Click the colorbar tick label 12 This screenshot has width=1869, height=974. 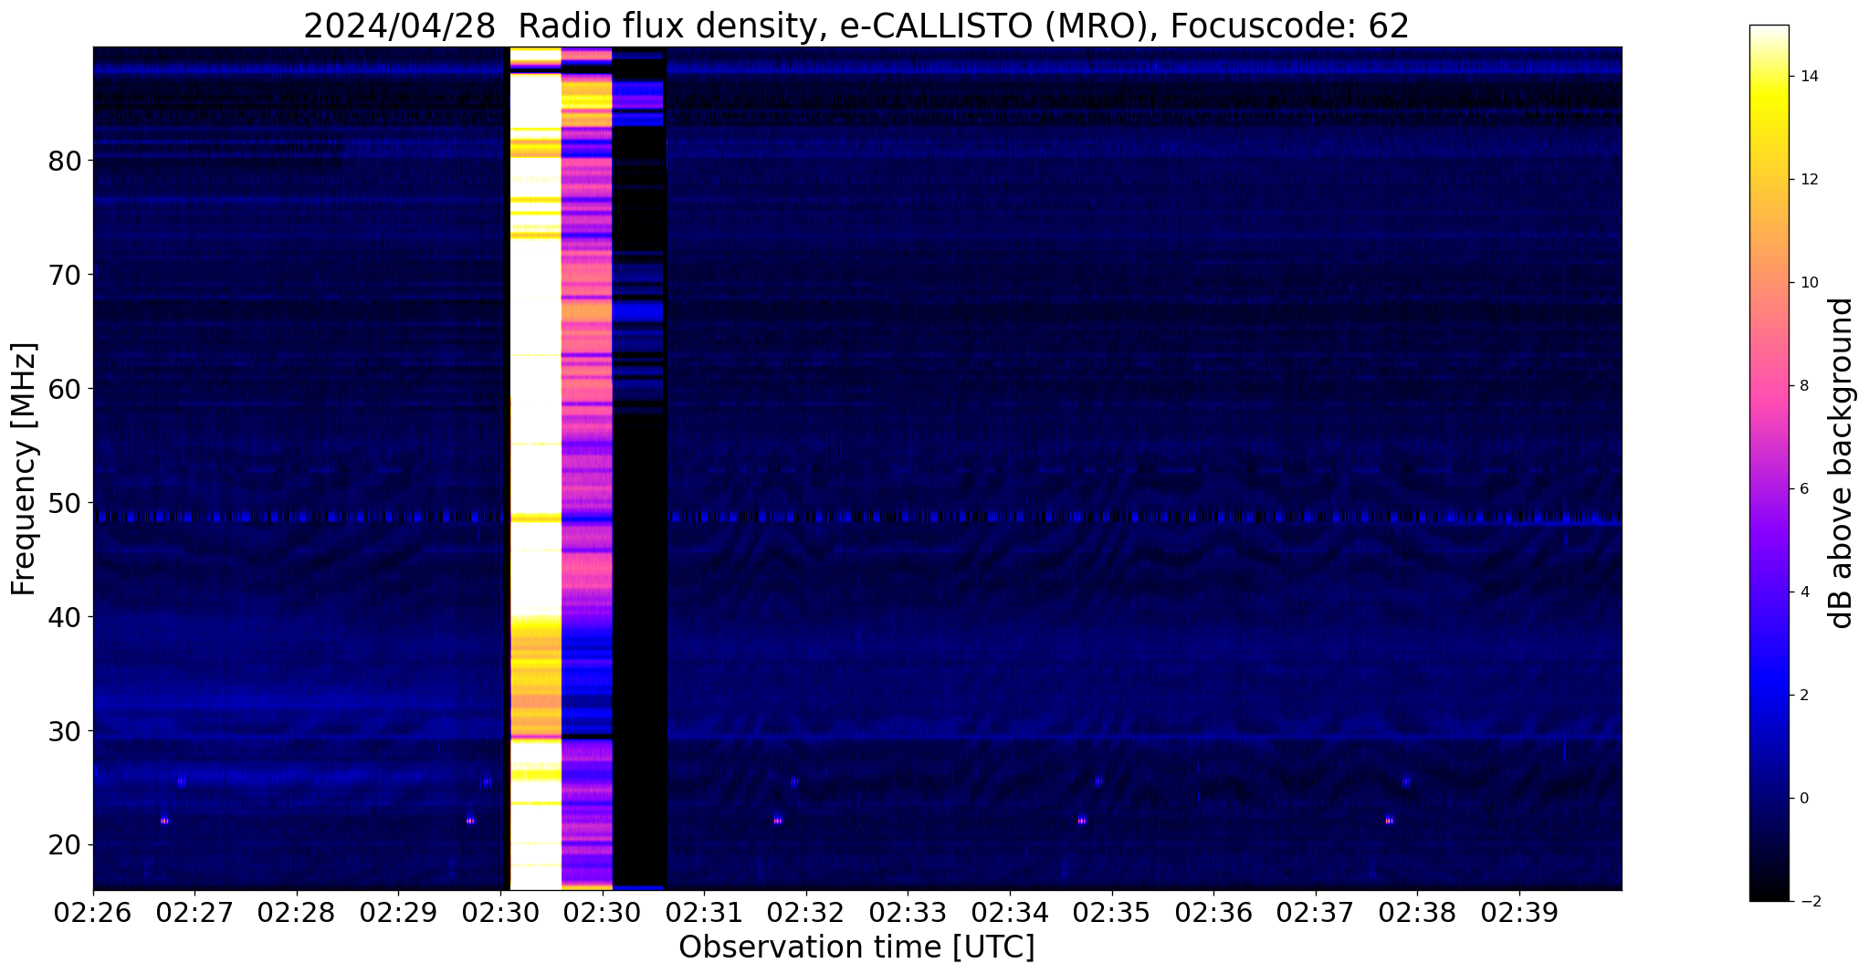1808,180
